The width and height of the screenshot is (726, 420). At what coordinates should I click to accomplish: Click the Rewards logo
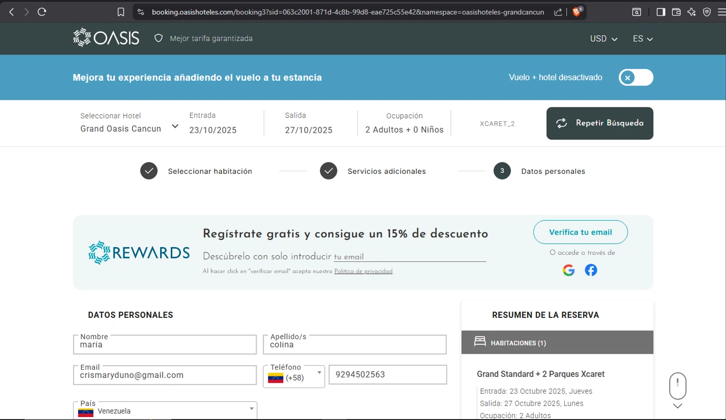(139, 253)
